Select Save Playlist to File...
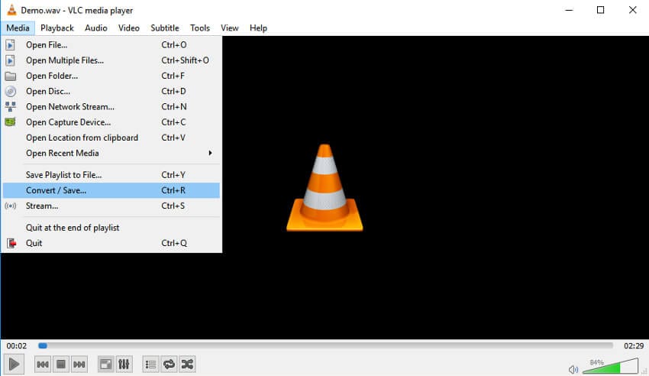Screen dimensions: 649x376 coord(111,175)
